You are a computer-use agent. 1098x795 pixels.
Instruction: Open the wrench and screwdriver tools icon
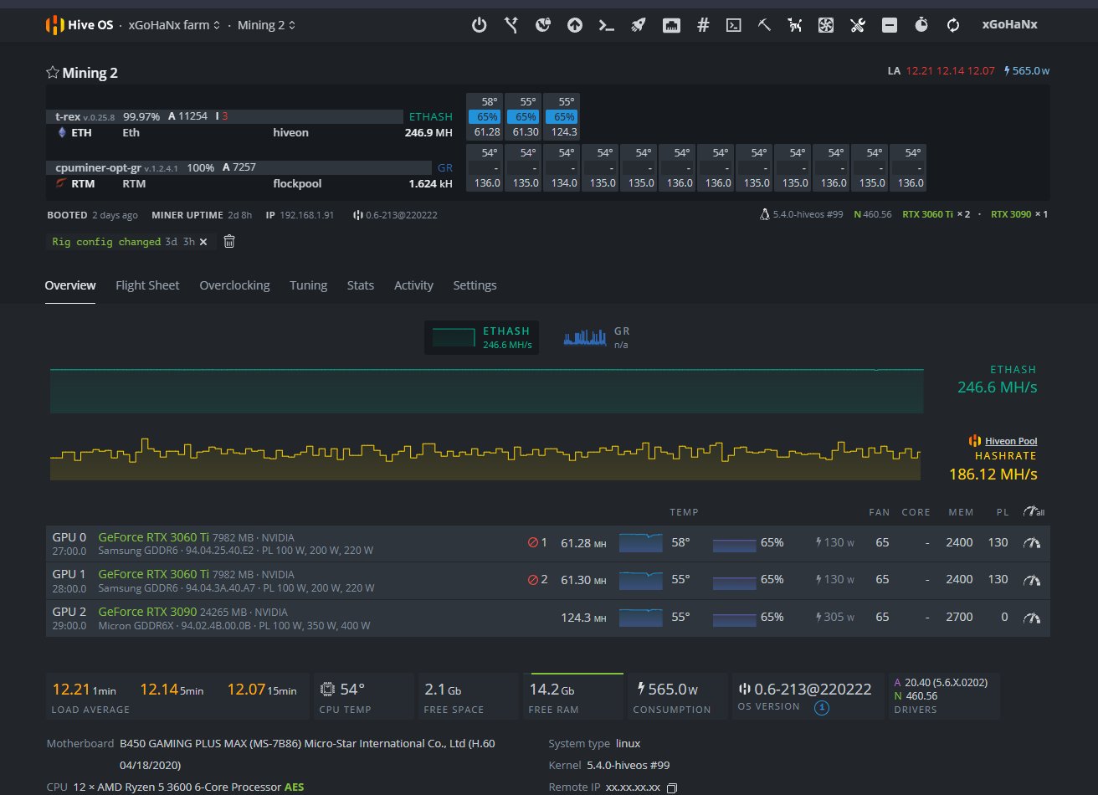point(857,25)
